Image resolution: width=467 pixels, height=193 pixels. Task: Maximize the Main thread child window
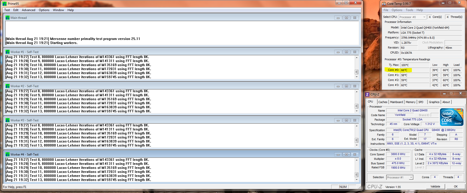click(346, 18)
